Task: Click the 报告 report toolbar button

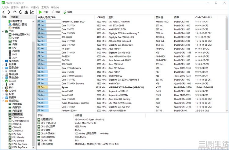Action: tap(56, 12)
